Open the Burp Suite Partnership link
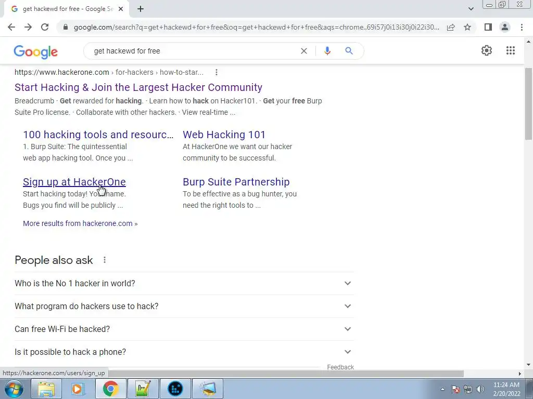 click(x=236, y=182)
